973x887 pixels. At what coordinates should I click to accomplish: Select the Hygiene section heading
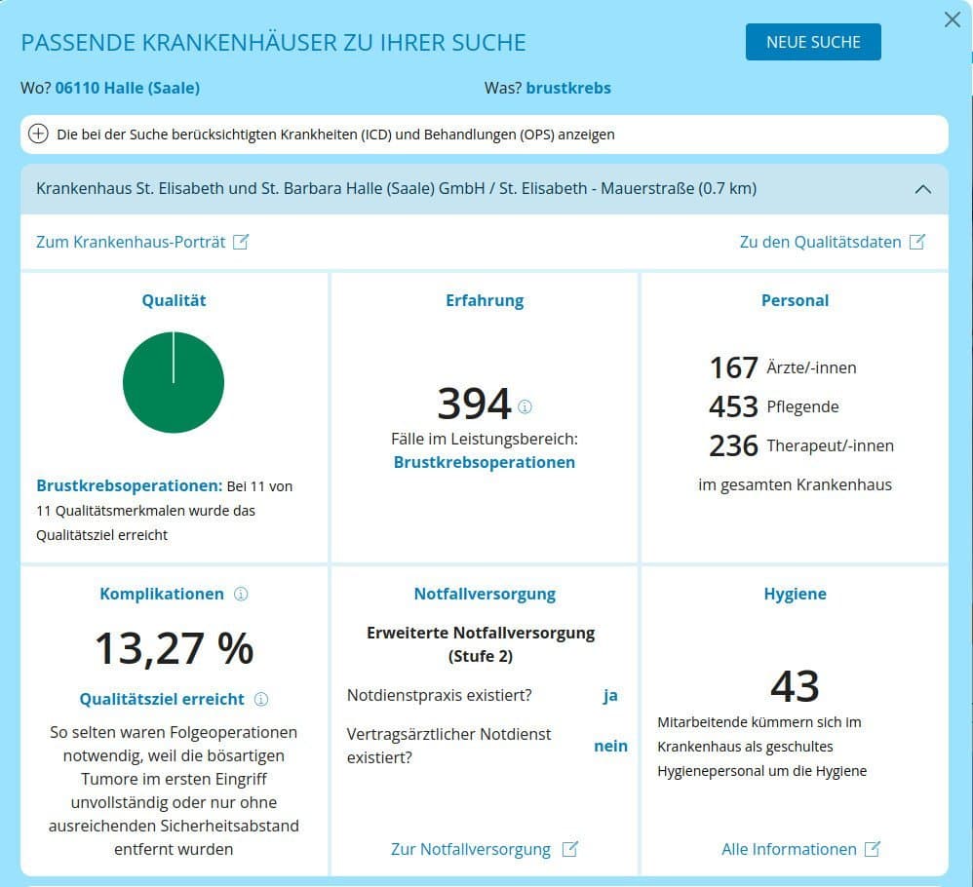795,593
